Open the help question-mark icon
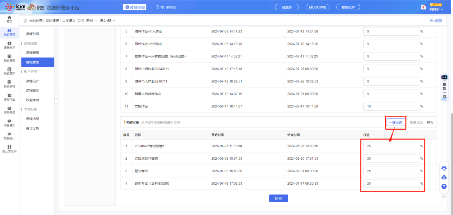Image resolution: width=453 pixels, height=215 pixels. point(444,186)
